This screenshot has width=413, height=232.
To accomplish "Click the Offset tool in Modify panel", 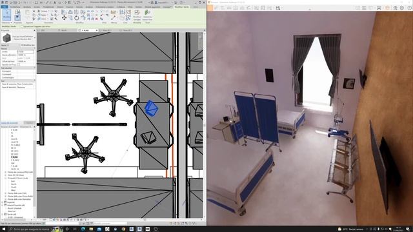I will click(70, 12).
